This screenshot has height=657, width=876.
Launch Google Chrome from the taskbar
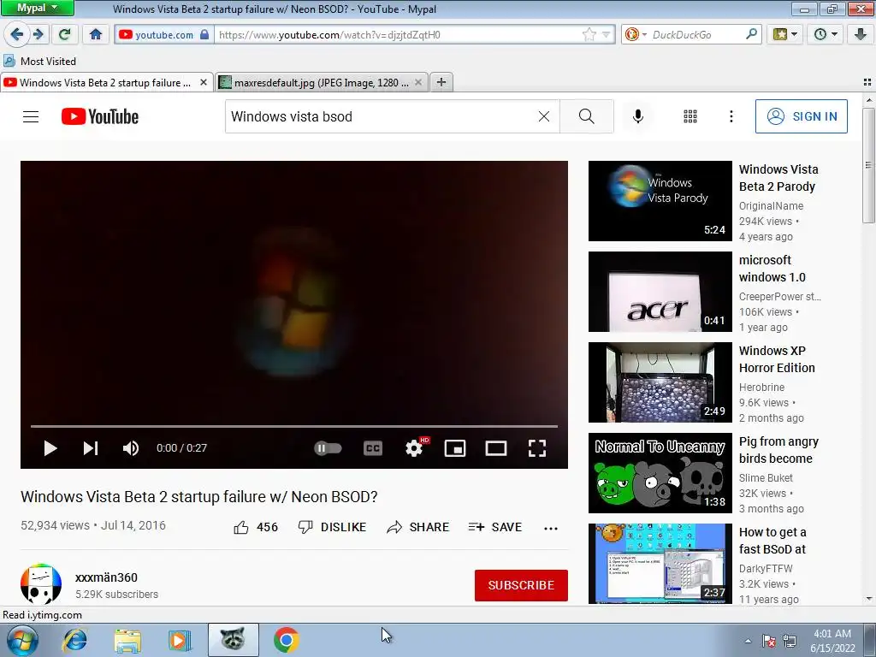click(x=286, y=640)
